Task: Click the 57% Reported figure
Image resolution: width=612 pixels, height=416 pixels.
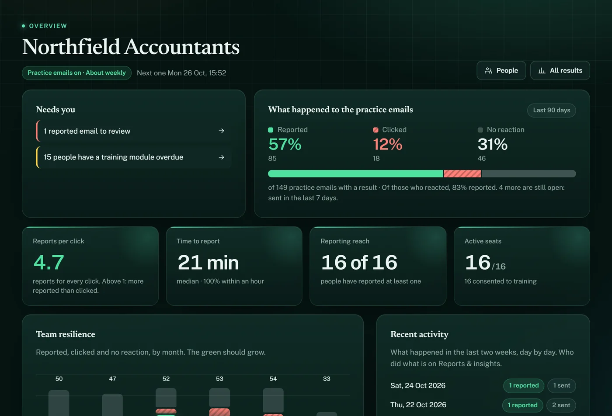Action: pyautogui.click(x=285, y=144)
